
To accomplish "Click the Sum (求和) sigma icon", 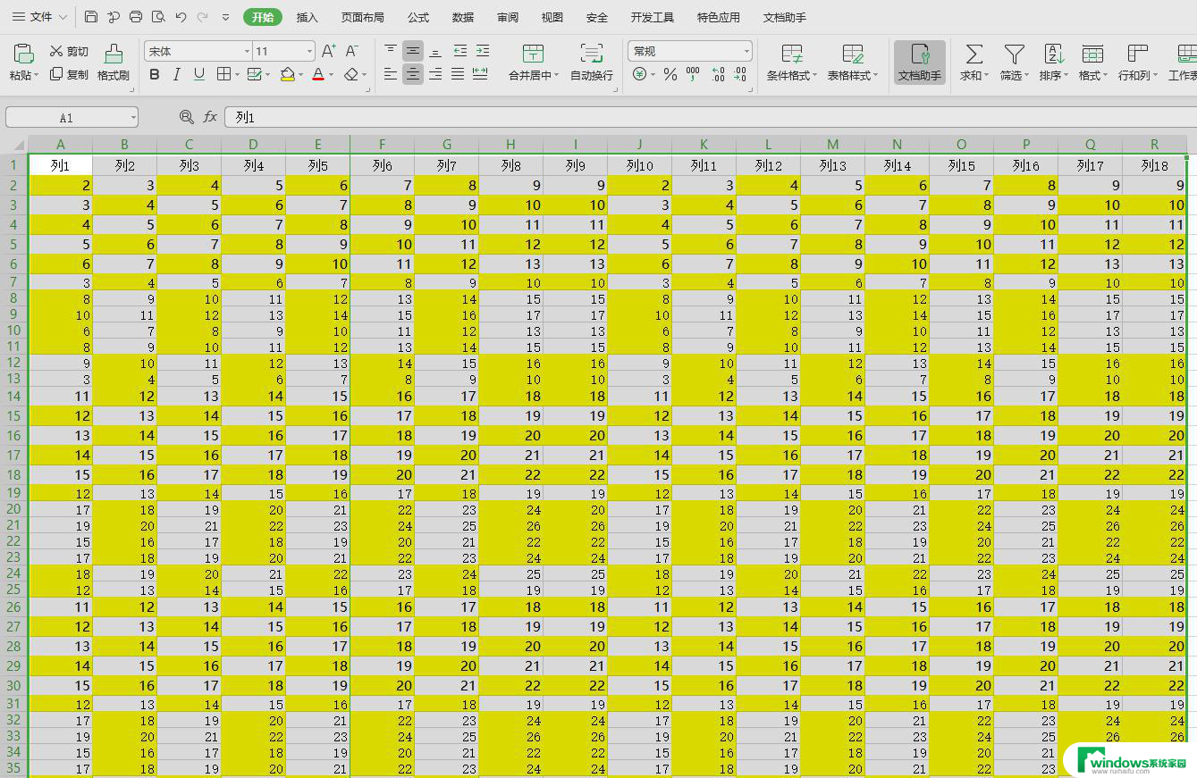I will coord(974,54).
